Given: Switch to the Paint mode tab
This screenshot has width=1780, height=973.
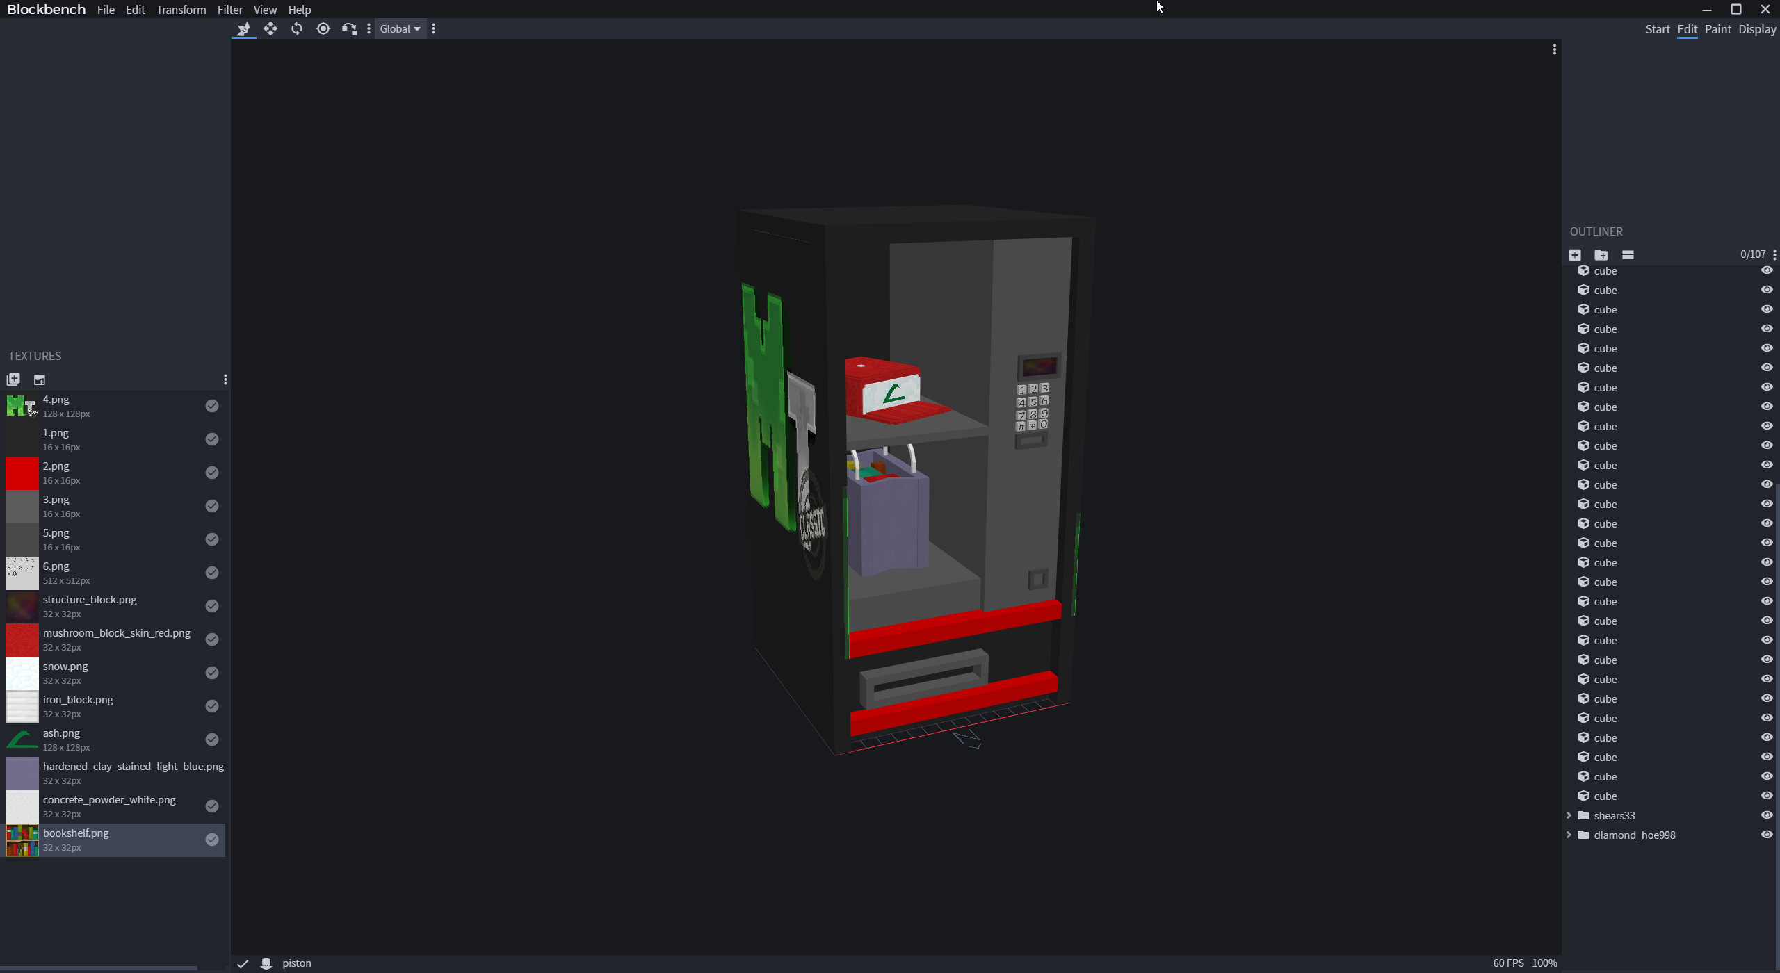Looking at the screenshot, I should tap(1717, 29).
